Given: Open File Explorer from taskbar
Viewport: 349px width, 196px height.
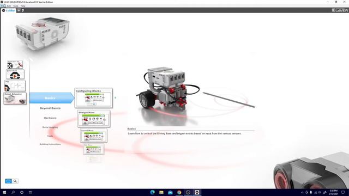Looking at the screenshot, I should 161,192.
